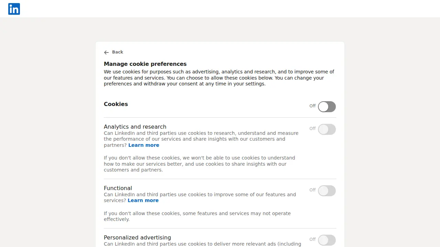Enable Personalized advertising cookies switch
Image resolution: width=440 pixels, height=247 pixels.
pyautogui.click(x=327, y=240)
